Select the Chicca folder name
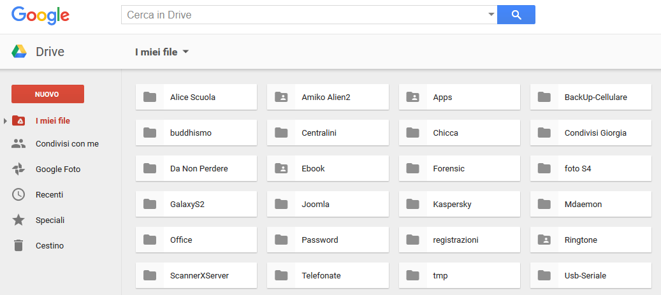Image resolution: width=661 pixels, height=295 pixels. [x=445, y=133]
